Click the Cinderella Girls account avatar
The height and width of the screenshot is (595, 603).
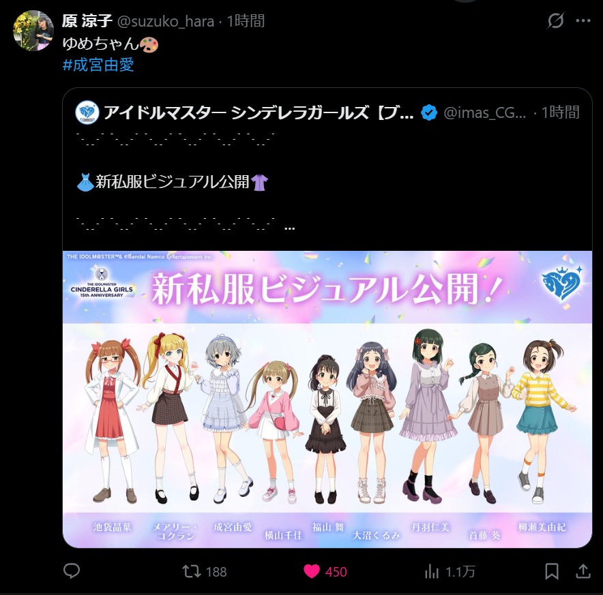pos(87,112)
